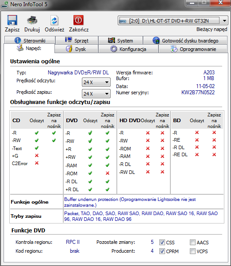Click the Zapisz floppy disk icon
The height and width of the screenshot is (266, 231).
pyautogui.click(x=12, y=20)
